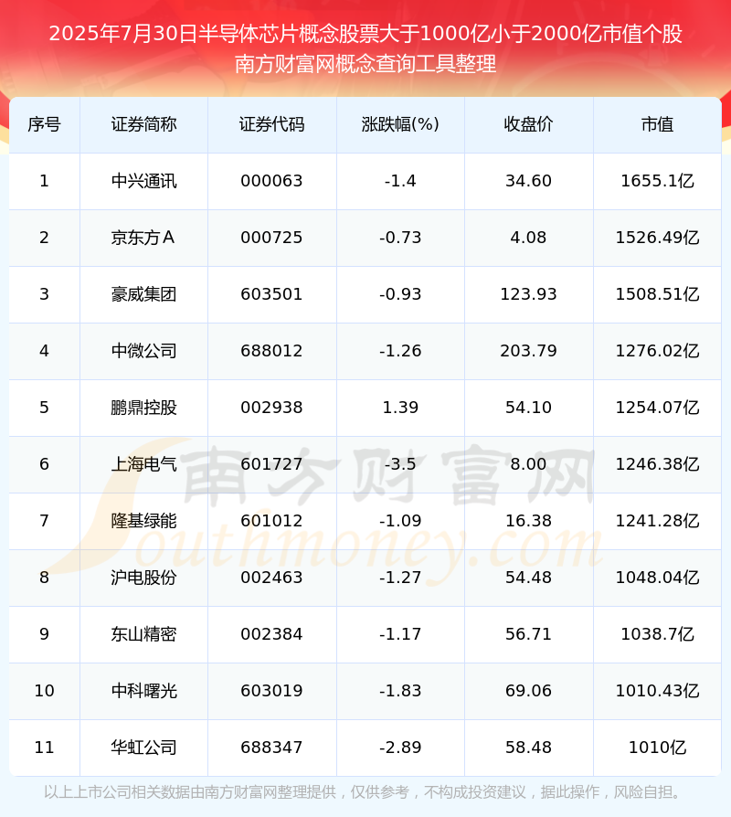
Task: Select stock name 隆基绿能
Action: [143, 521]
